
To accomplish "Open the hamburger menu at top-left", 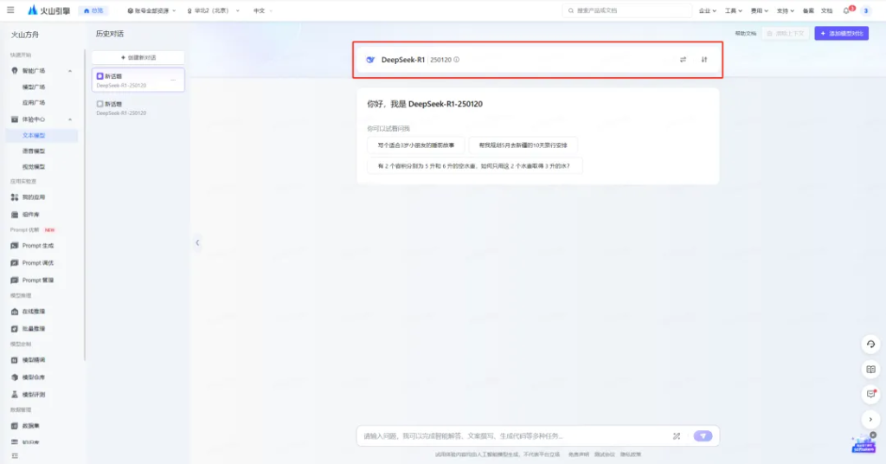I will pos(10,10).
